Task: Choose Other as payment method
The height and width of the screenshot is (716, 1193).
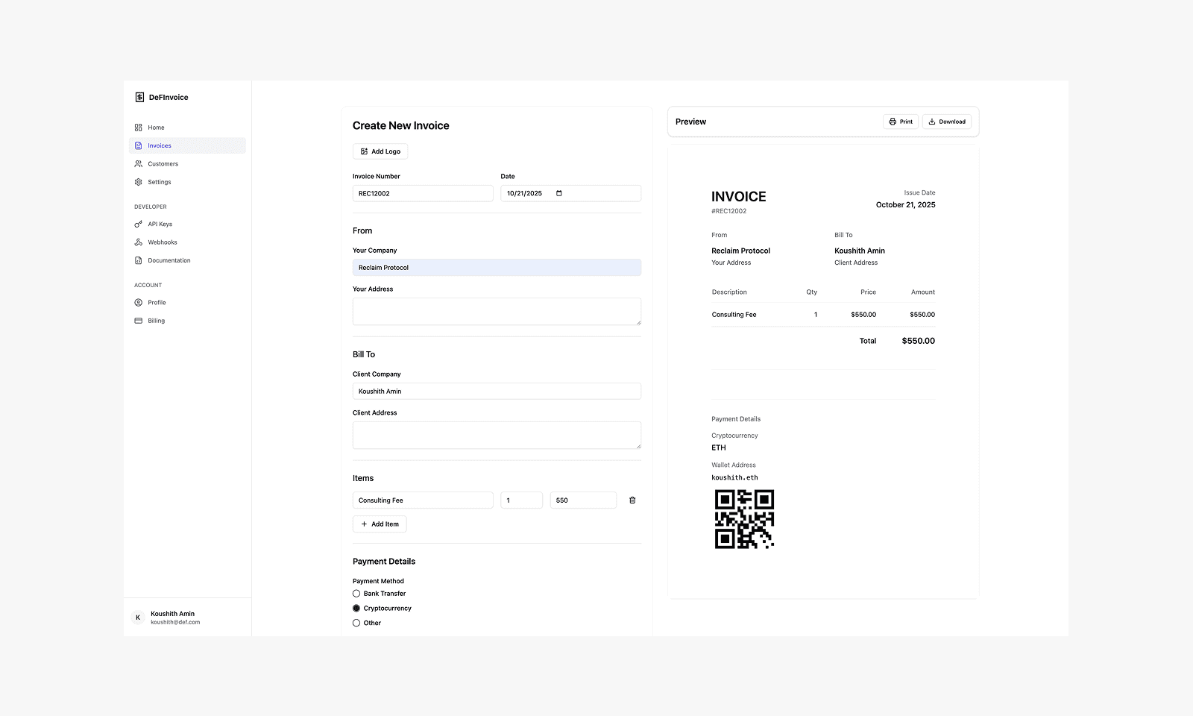Action: pos(356,623)
